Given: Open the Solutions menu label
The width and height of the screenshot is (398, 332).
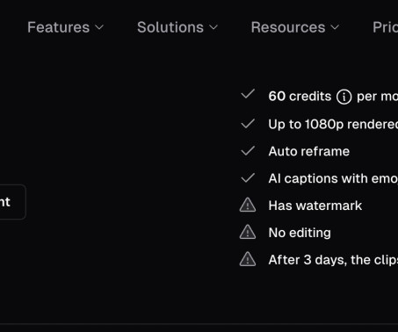Looking at the screenshot, I should click(170, 27).
